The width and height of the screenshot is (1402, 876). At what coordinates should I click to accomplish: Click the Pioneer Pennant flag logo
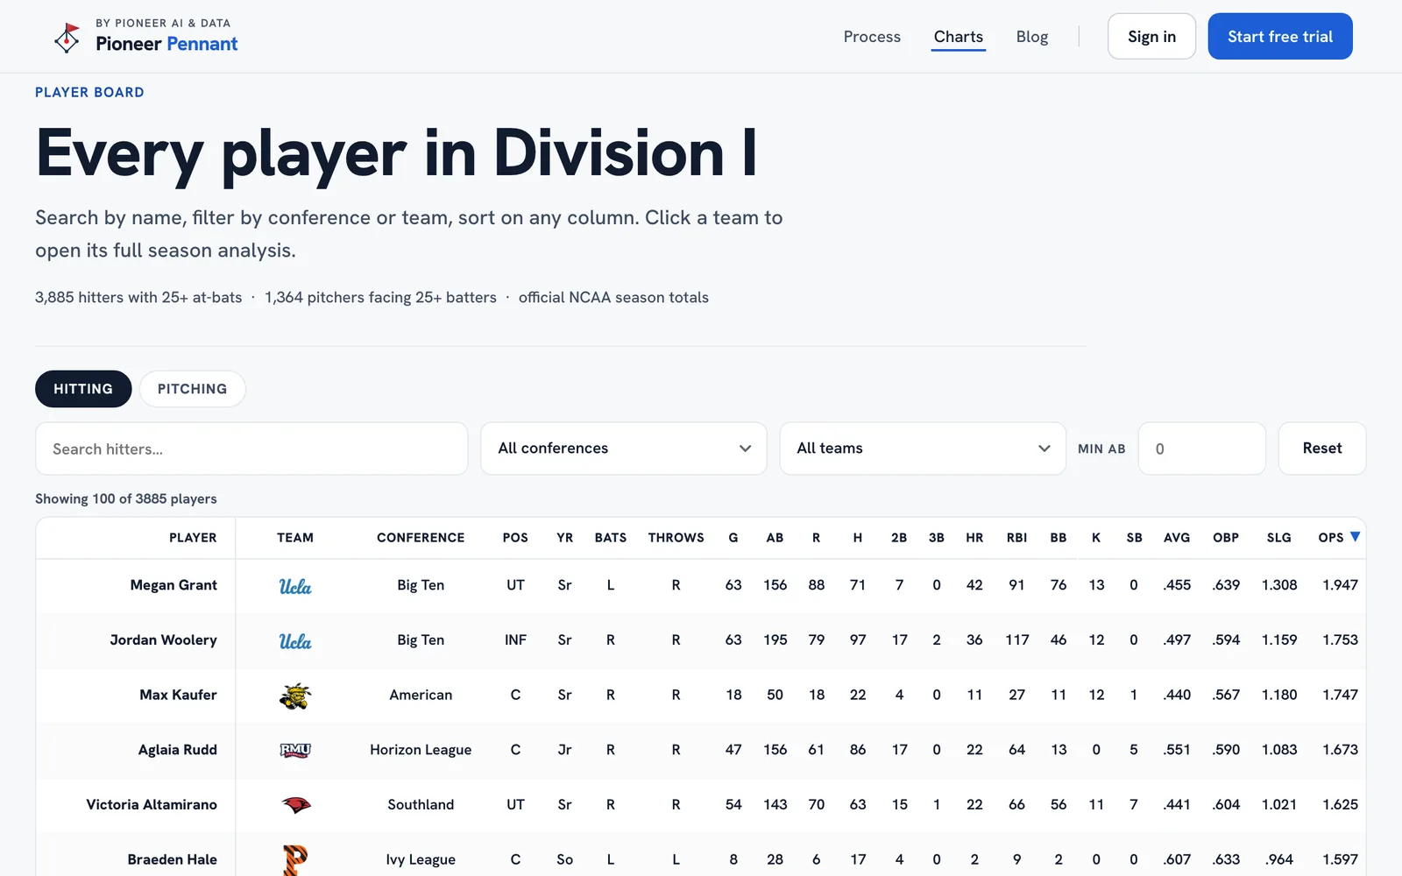(x=67, y=37)
